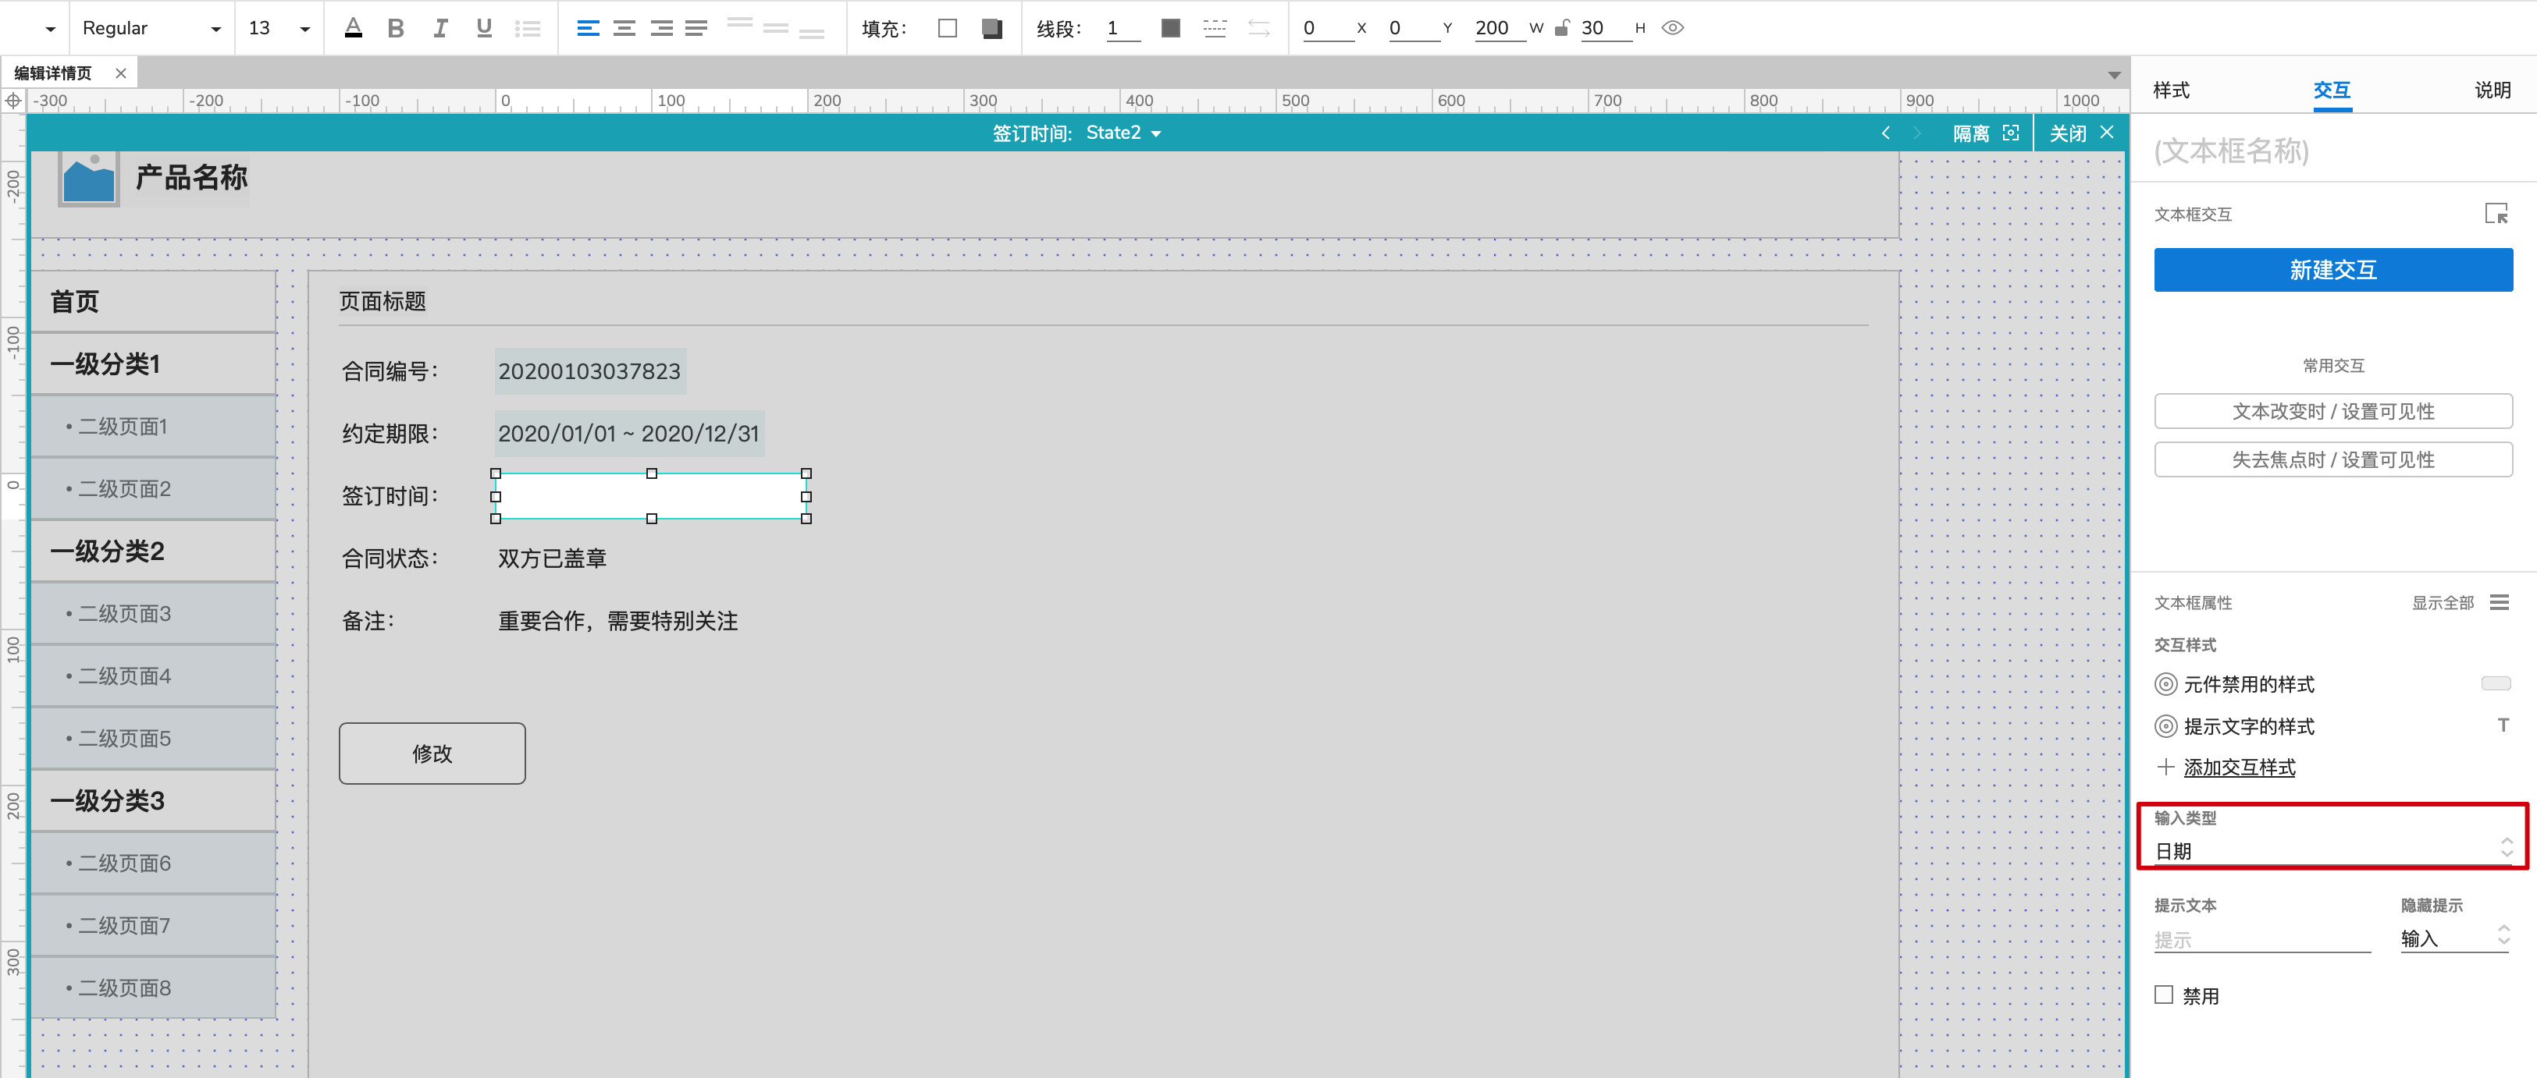Open the text color picker
The width and height of the screenshot is (2537, 1078).
[x=354, y=29]
